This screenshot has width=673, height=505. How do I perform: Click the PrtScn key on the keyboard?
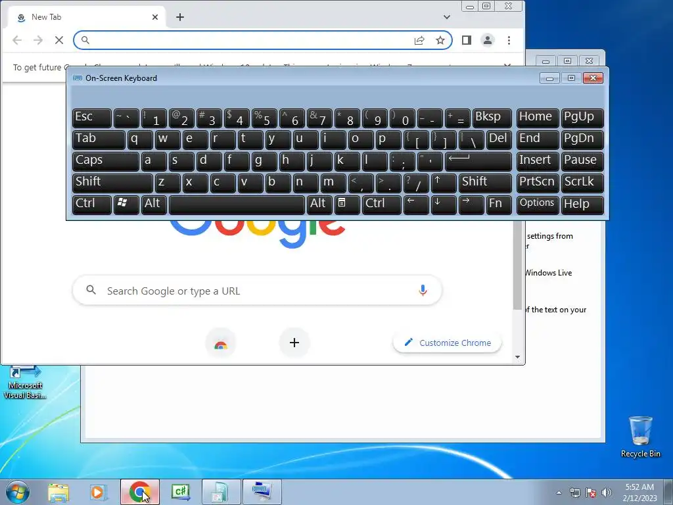point(538,183)
